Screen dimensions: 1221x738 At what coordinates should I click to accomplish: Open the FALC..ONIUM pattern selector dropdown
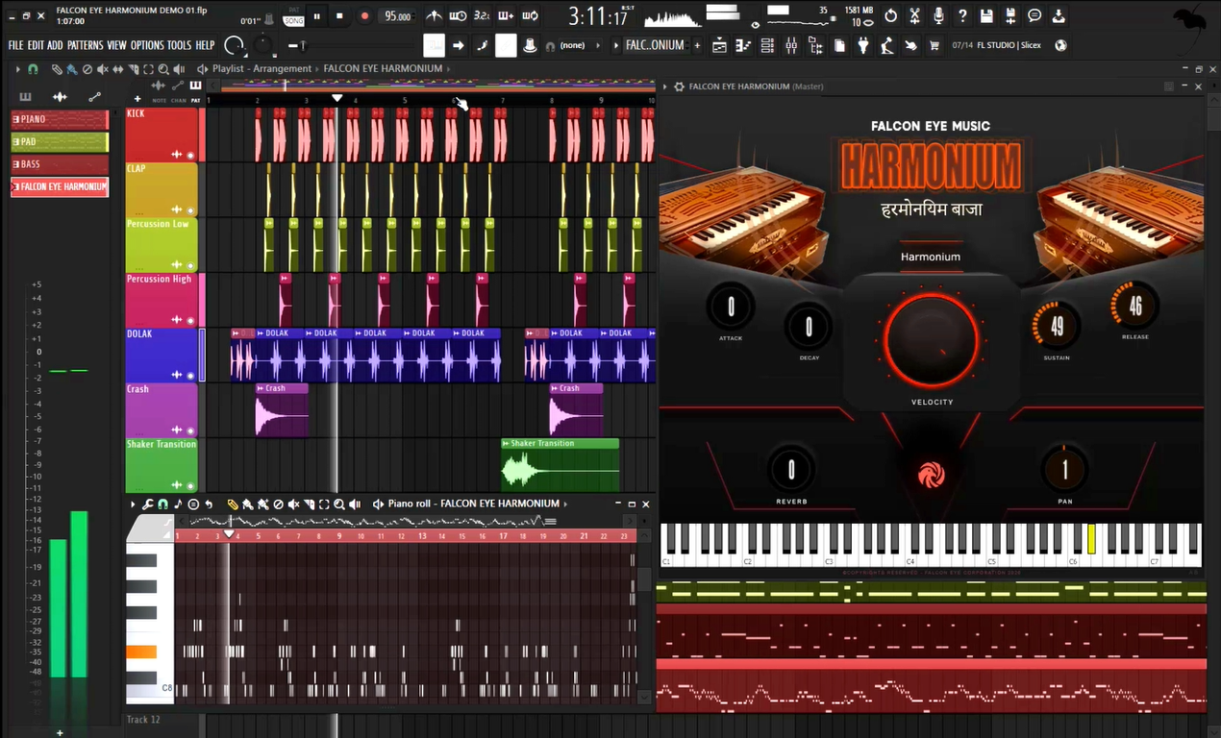[655, 45]
